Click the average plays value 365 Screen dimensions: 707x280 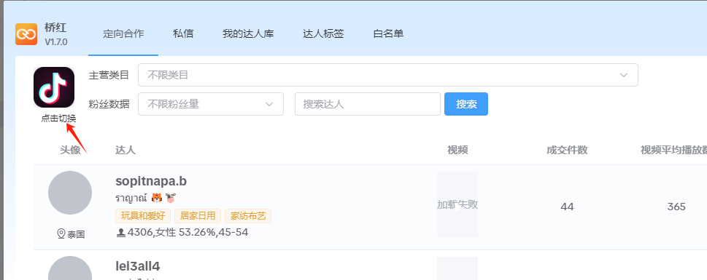[676, 207]
